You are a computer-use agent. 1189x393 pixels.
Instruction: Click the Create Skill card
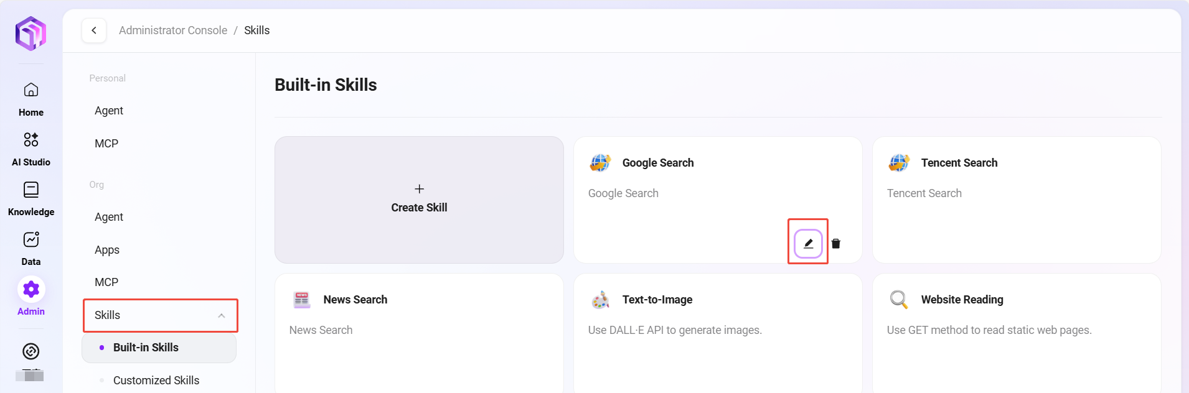(419, 200)
